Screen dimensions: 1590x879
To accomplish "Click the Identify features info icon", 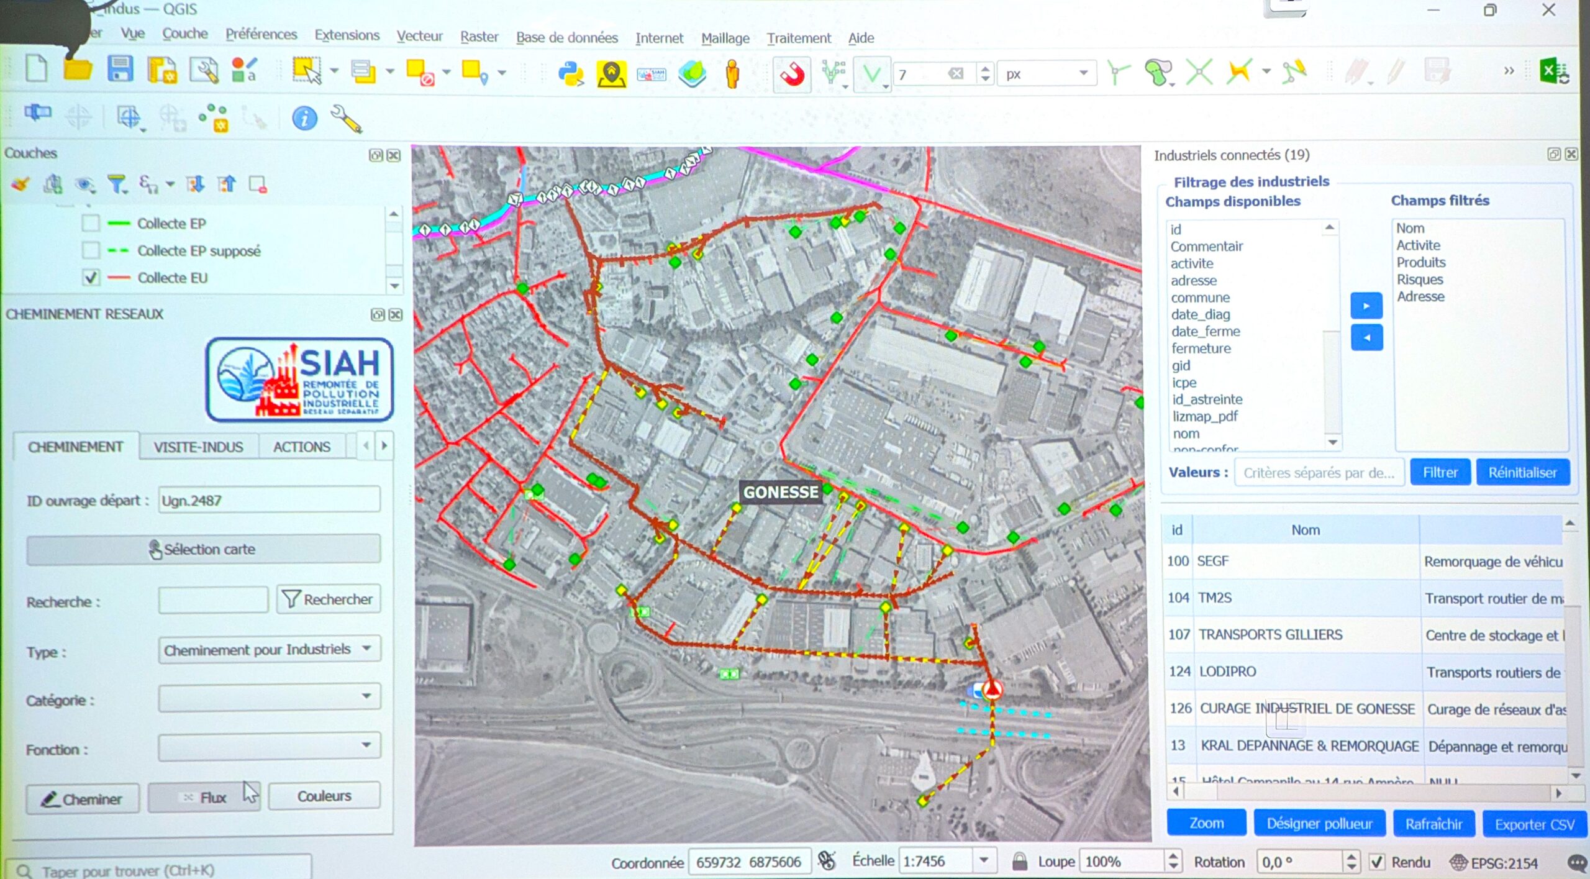I will 304,118.
